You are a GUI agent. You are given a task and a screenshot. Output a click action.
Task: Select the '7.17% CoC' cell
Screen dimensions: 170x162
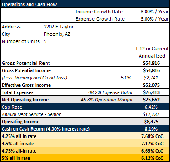click(152, 144)
